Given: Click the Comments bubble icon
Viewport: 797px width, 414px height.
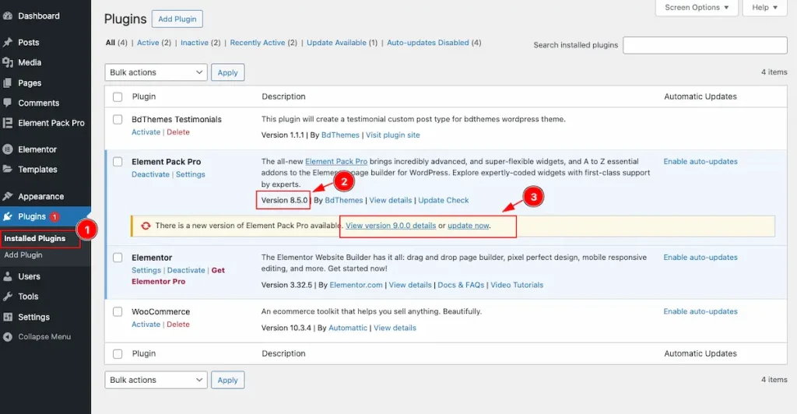Looking at the screenshot, I should [x=7, y=103].
